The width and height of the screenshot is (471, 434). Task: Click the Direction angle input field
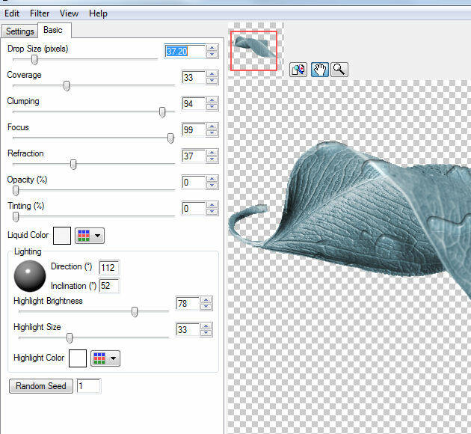click(x=109, y=267)
